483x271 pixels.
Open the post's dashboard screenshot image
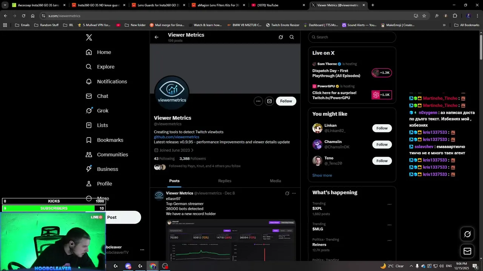coord(231,240)
